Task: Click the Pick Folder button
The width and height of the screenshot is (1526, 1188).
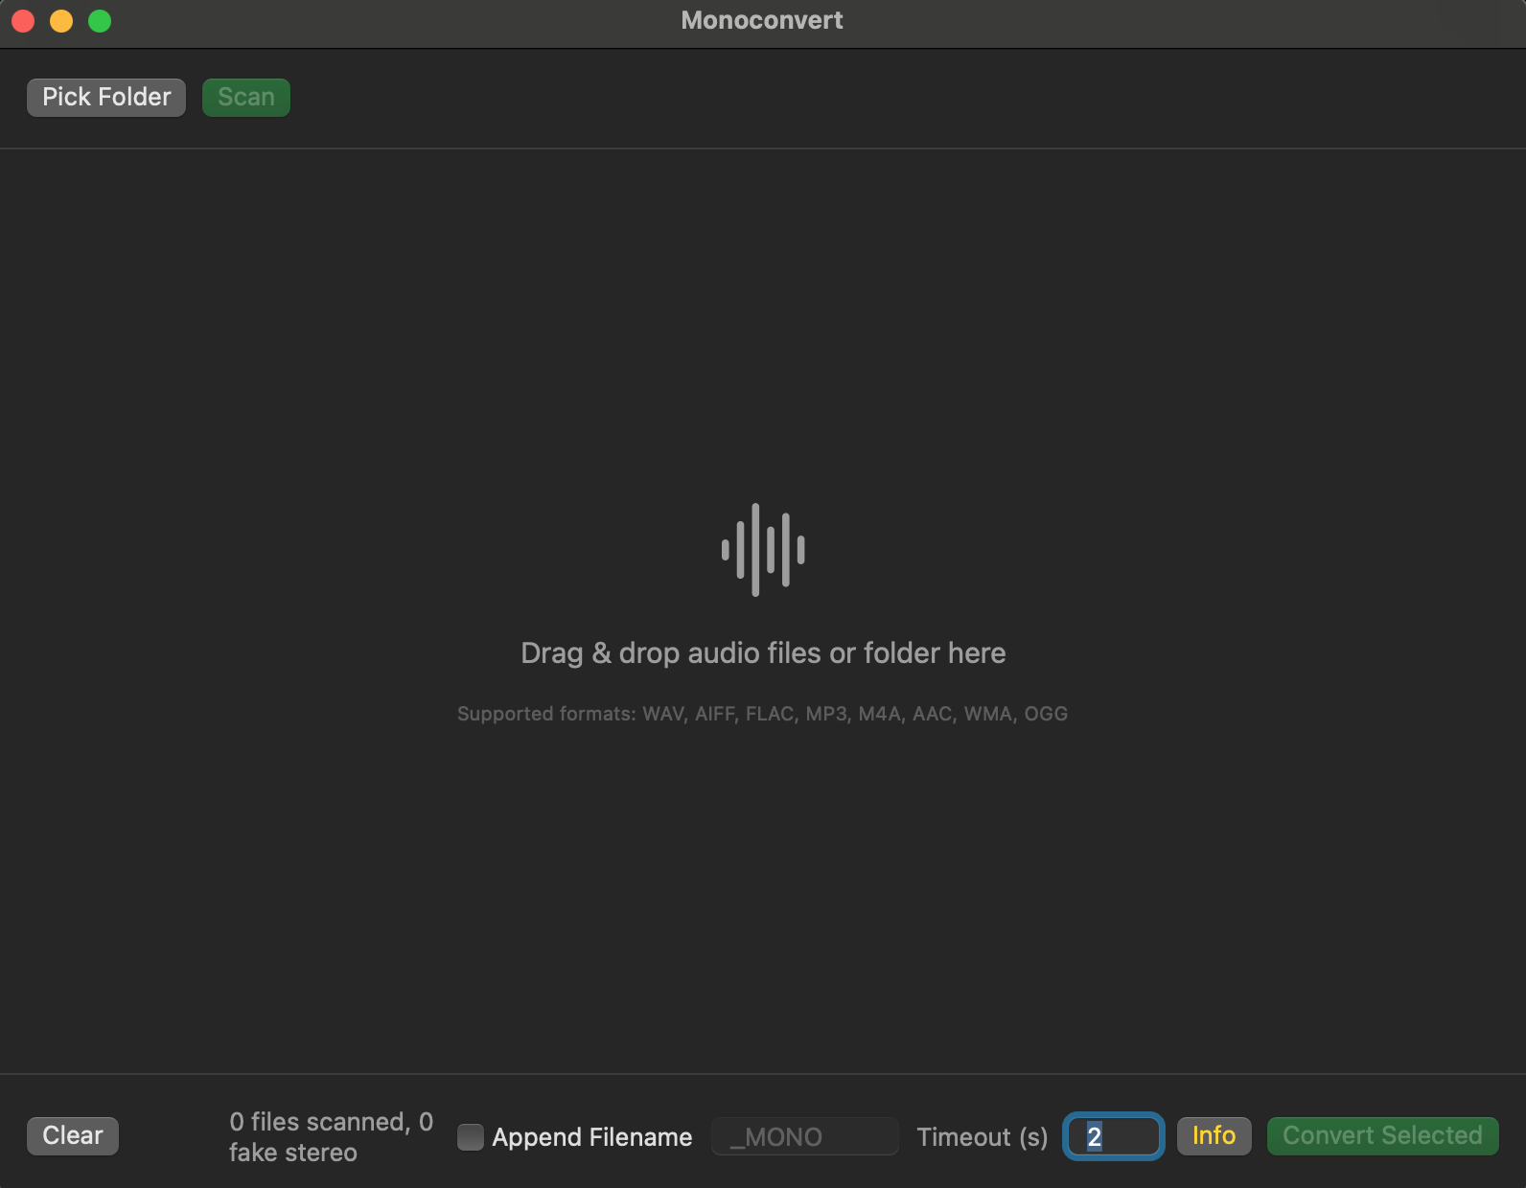Action: click(x=106, y=98)
